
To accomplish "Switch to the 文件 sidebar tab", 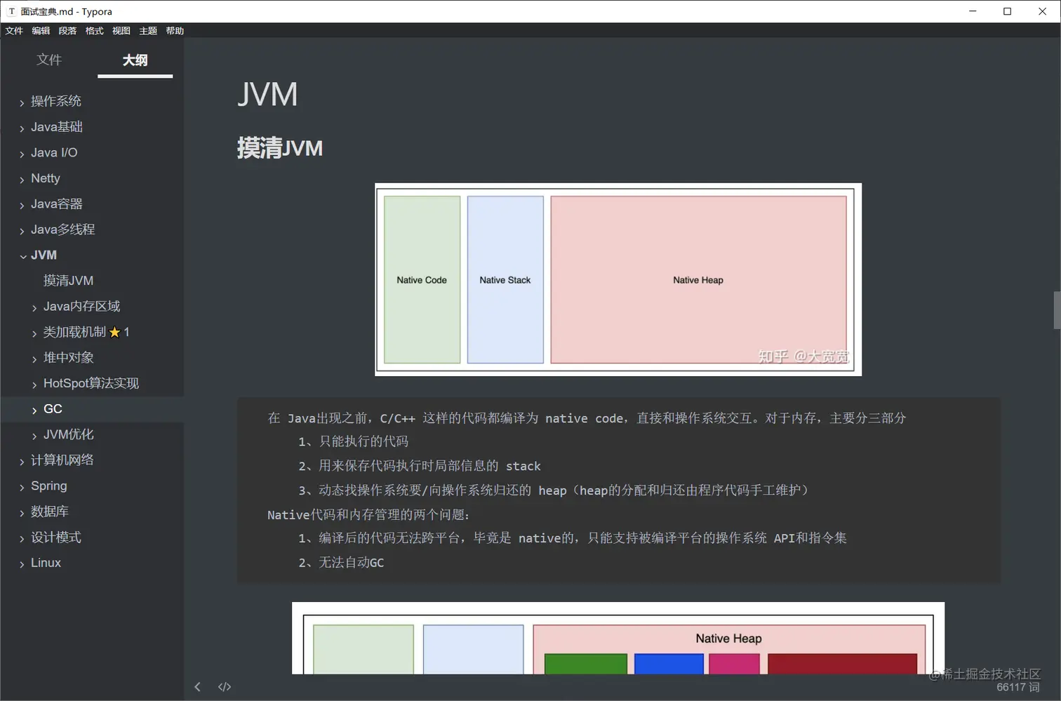I will 49,60.
